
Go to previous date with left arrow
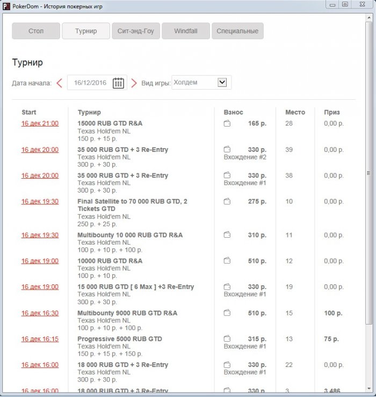[x=59, y=83]
